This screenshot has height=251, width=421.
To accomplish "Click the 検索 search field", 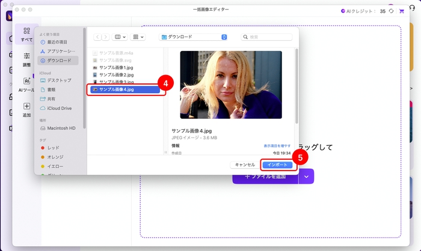I will (266, 37).
